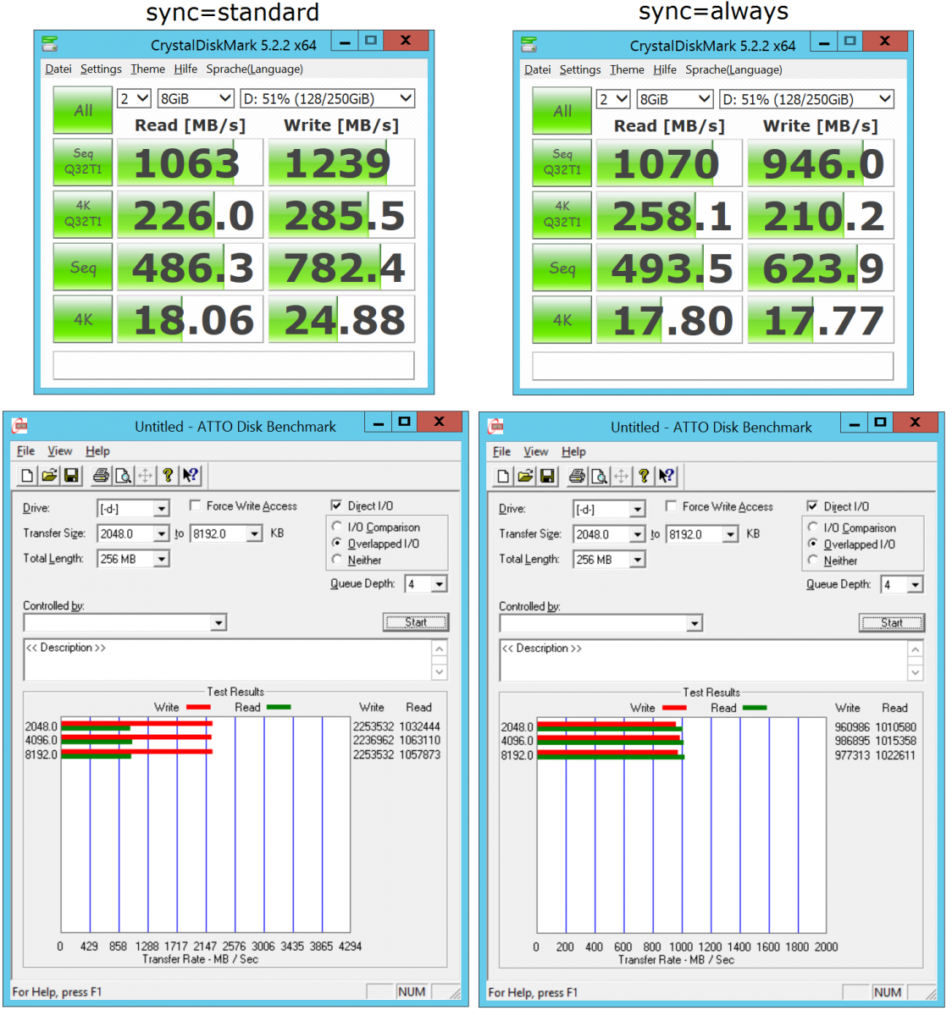
Task: Open the View menu in the left ATTO window
Action: click(60, 451)
